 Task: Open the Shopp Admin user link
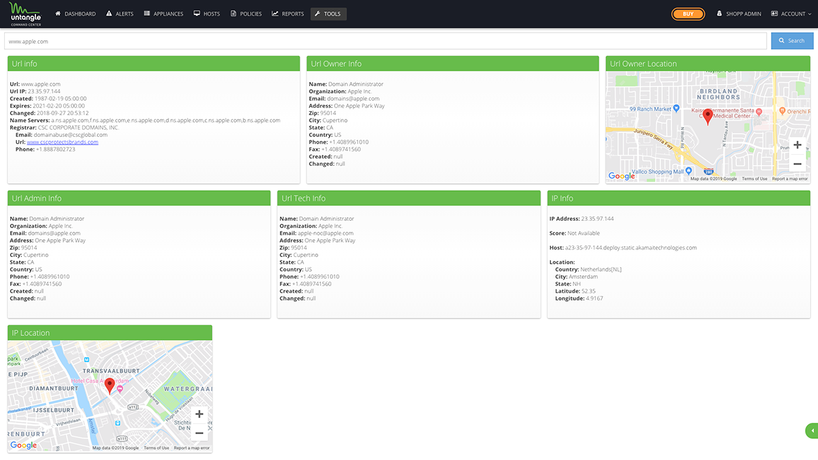(738, 14)
